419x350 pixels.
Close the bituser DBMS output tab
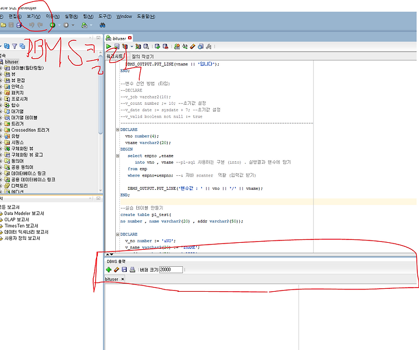click(x=122, y=279)
